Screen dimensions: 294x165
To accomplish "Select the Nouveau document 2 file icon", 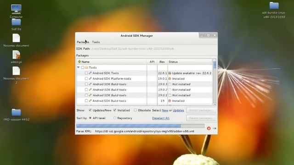I will tap(16, 71).
